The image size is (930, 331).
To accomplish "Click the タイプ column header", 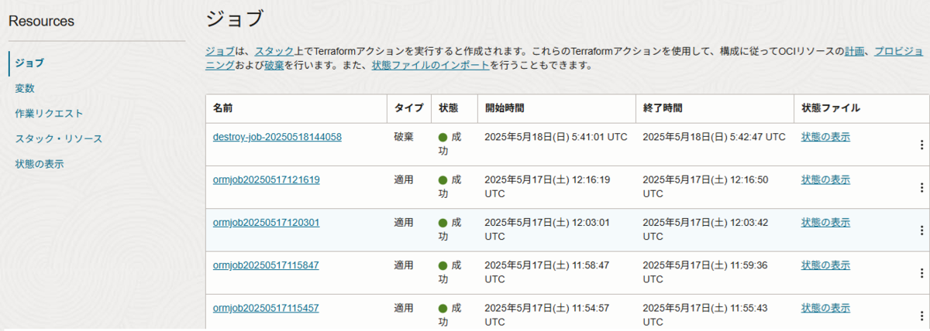I will [408, 108].
